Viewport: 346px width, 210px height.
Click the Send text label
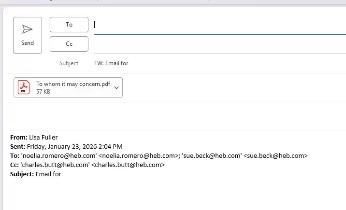click(28, 43)
